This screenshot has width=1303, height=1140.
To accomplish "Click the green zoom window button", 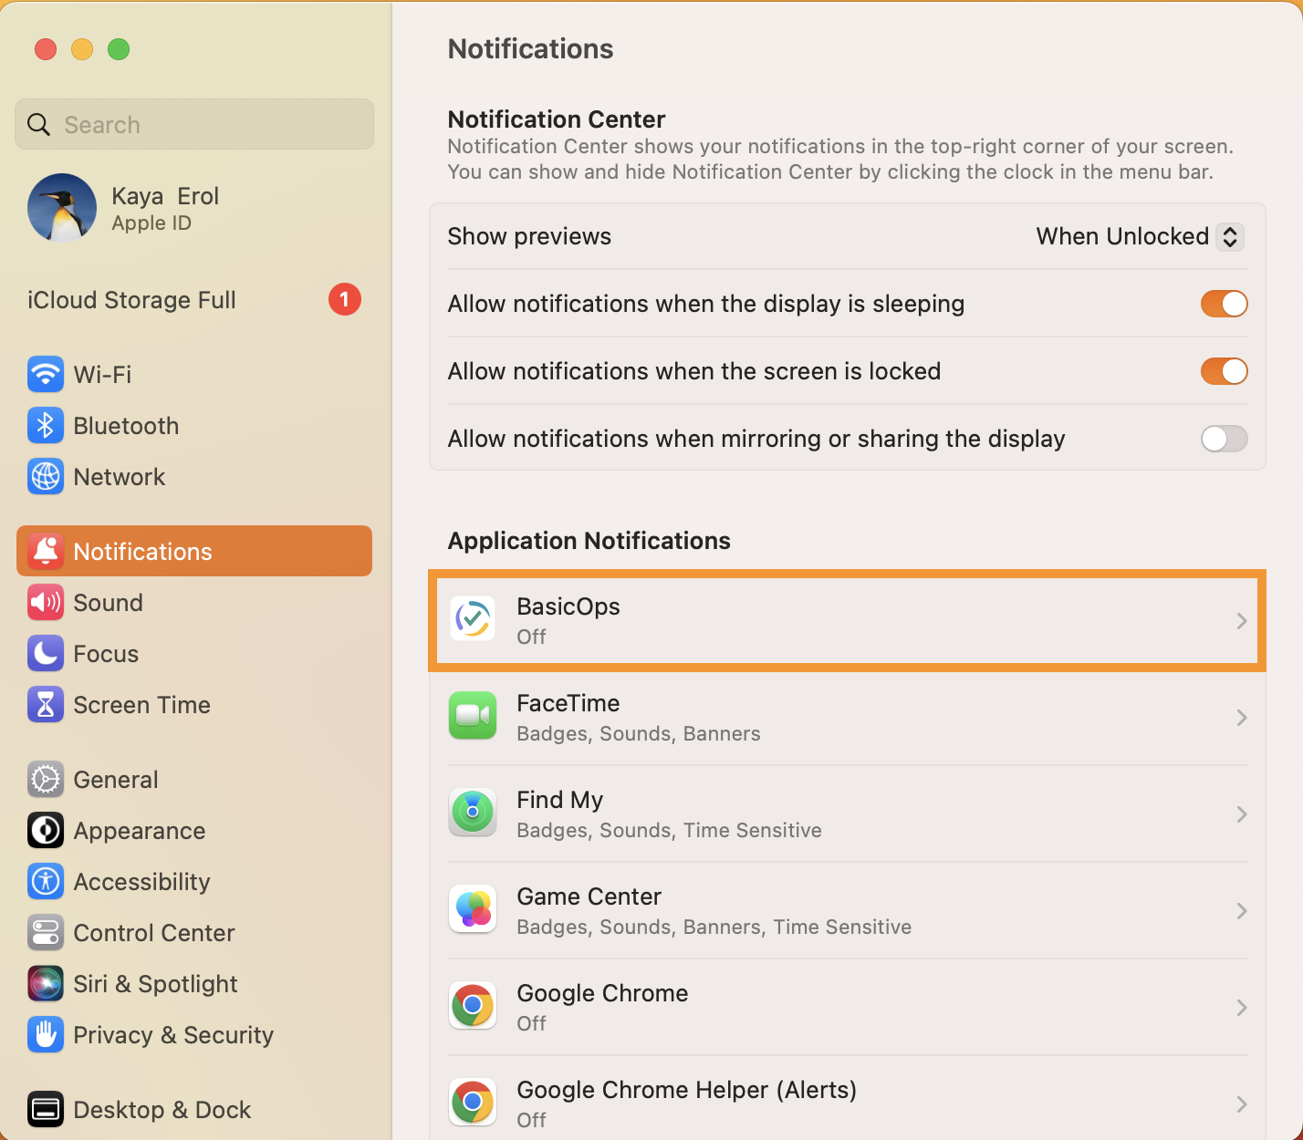I will pyautogui.click(x=119, y=49).
